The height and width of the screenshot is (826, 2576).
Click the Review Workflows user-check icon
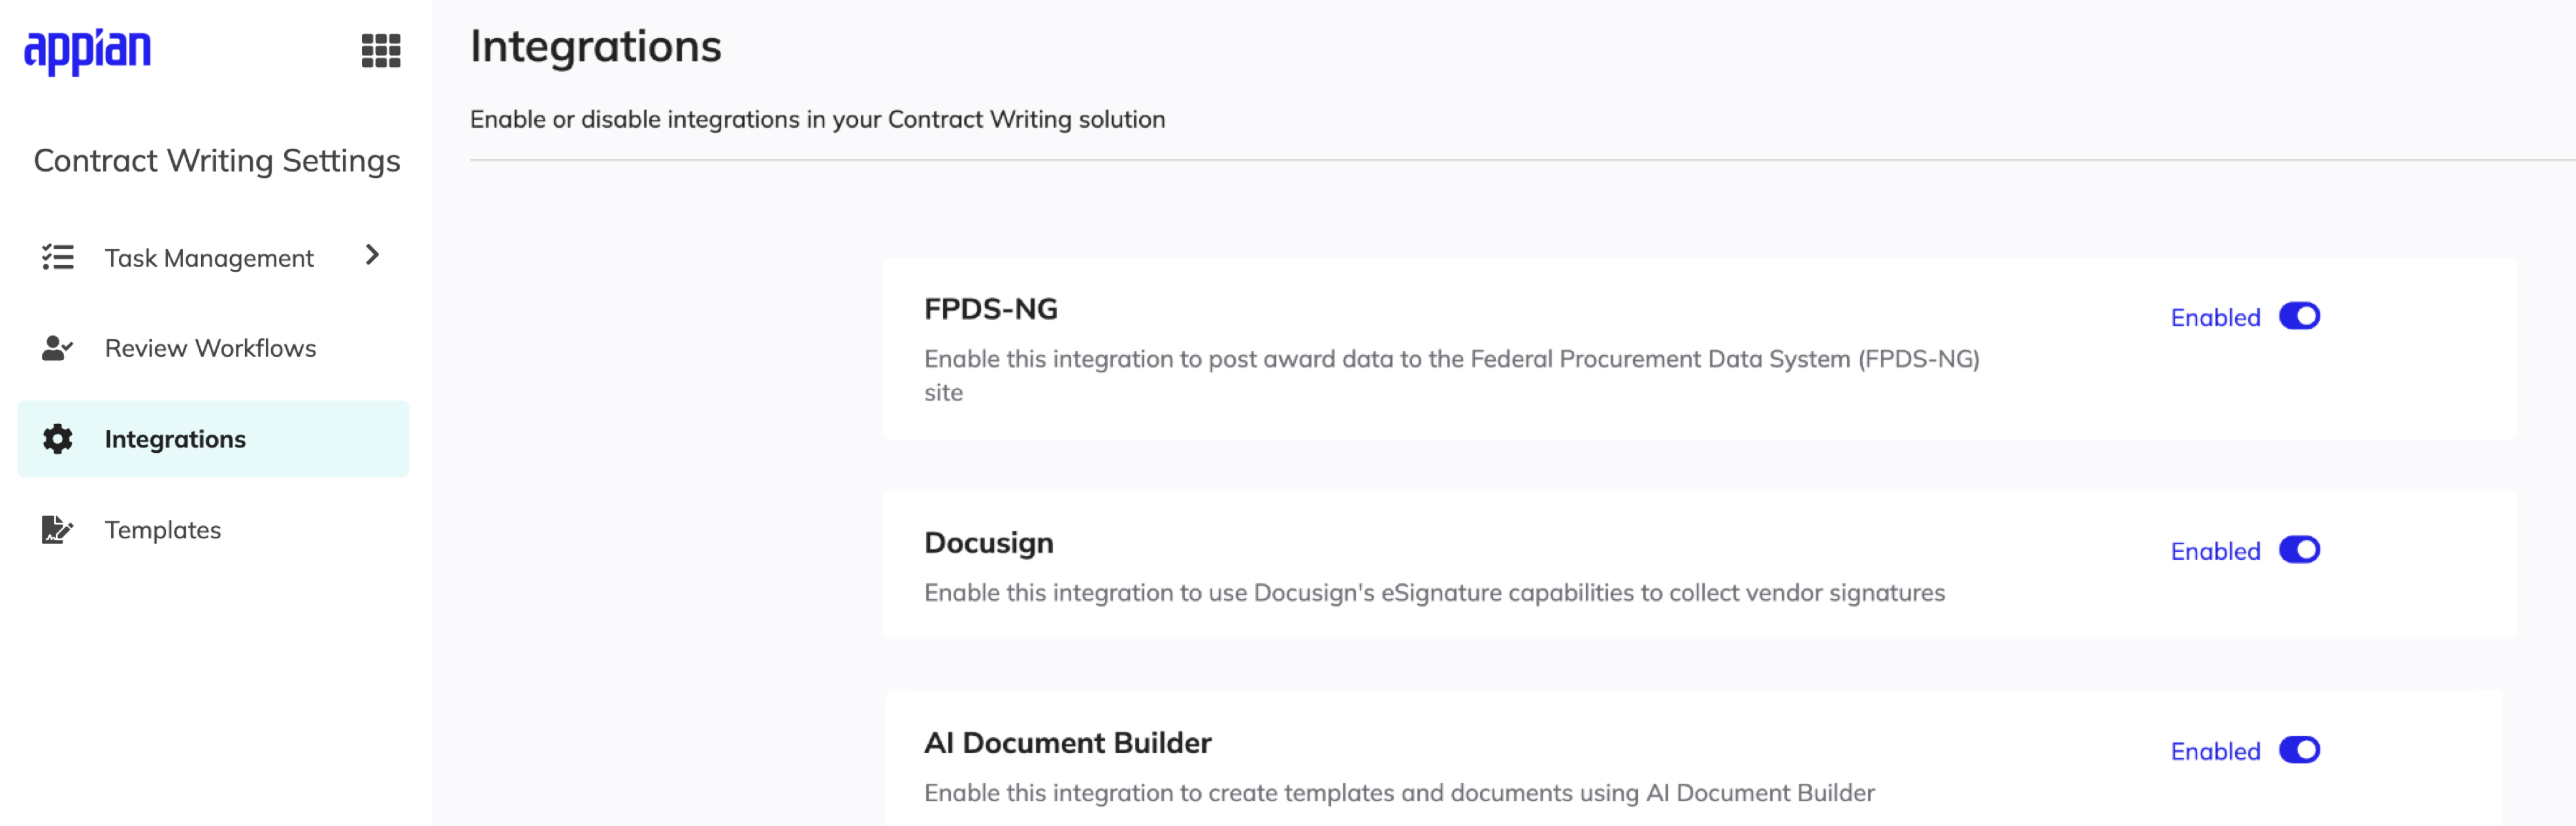coord(57,348)
